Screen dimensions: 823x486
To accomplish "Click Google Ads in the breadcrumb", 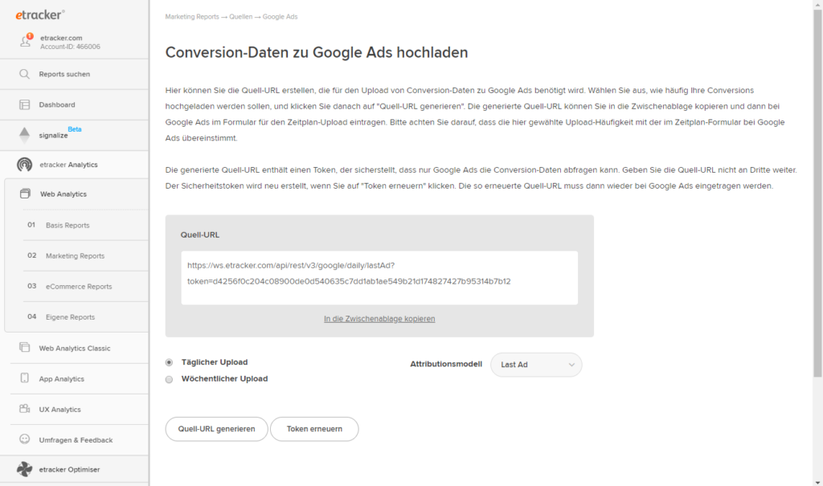I will pyautogui.click(x=280, y=17).
